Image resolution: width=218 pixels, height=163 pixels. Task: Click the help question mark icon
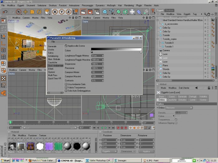153,11
